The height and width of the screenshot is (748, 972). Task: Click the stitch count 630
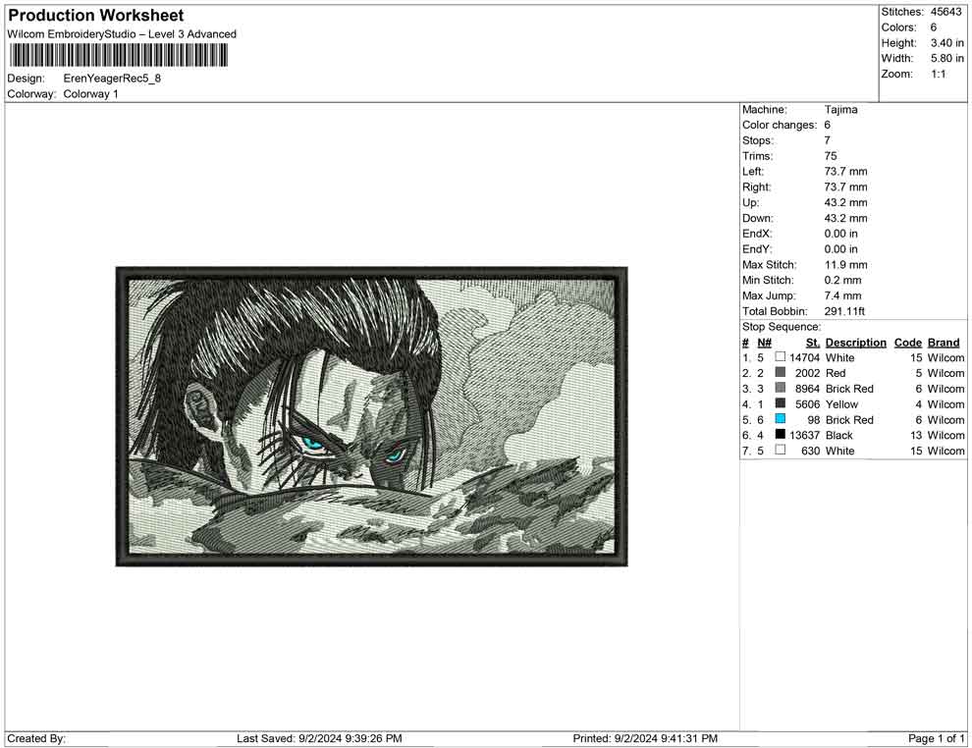coord(811,451)
